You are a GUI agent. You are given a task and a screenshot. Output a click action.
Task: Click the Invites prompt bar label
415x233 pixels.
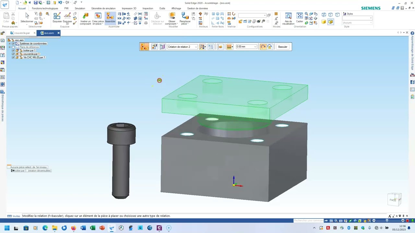point(14,216)
